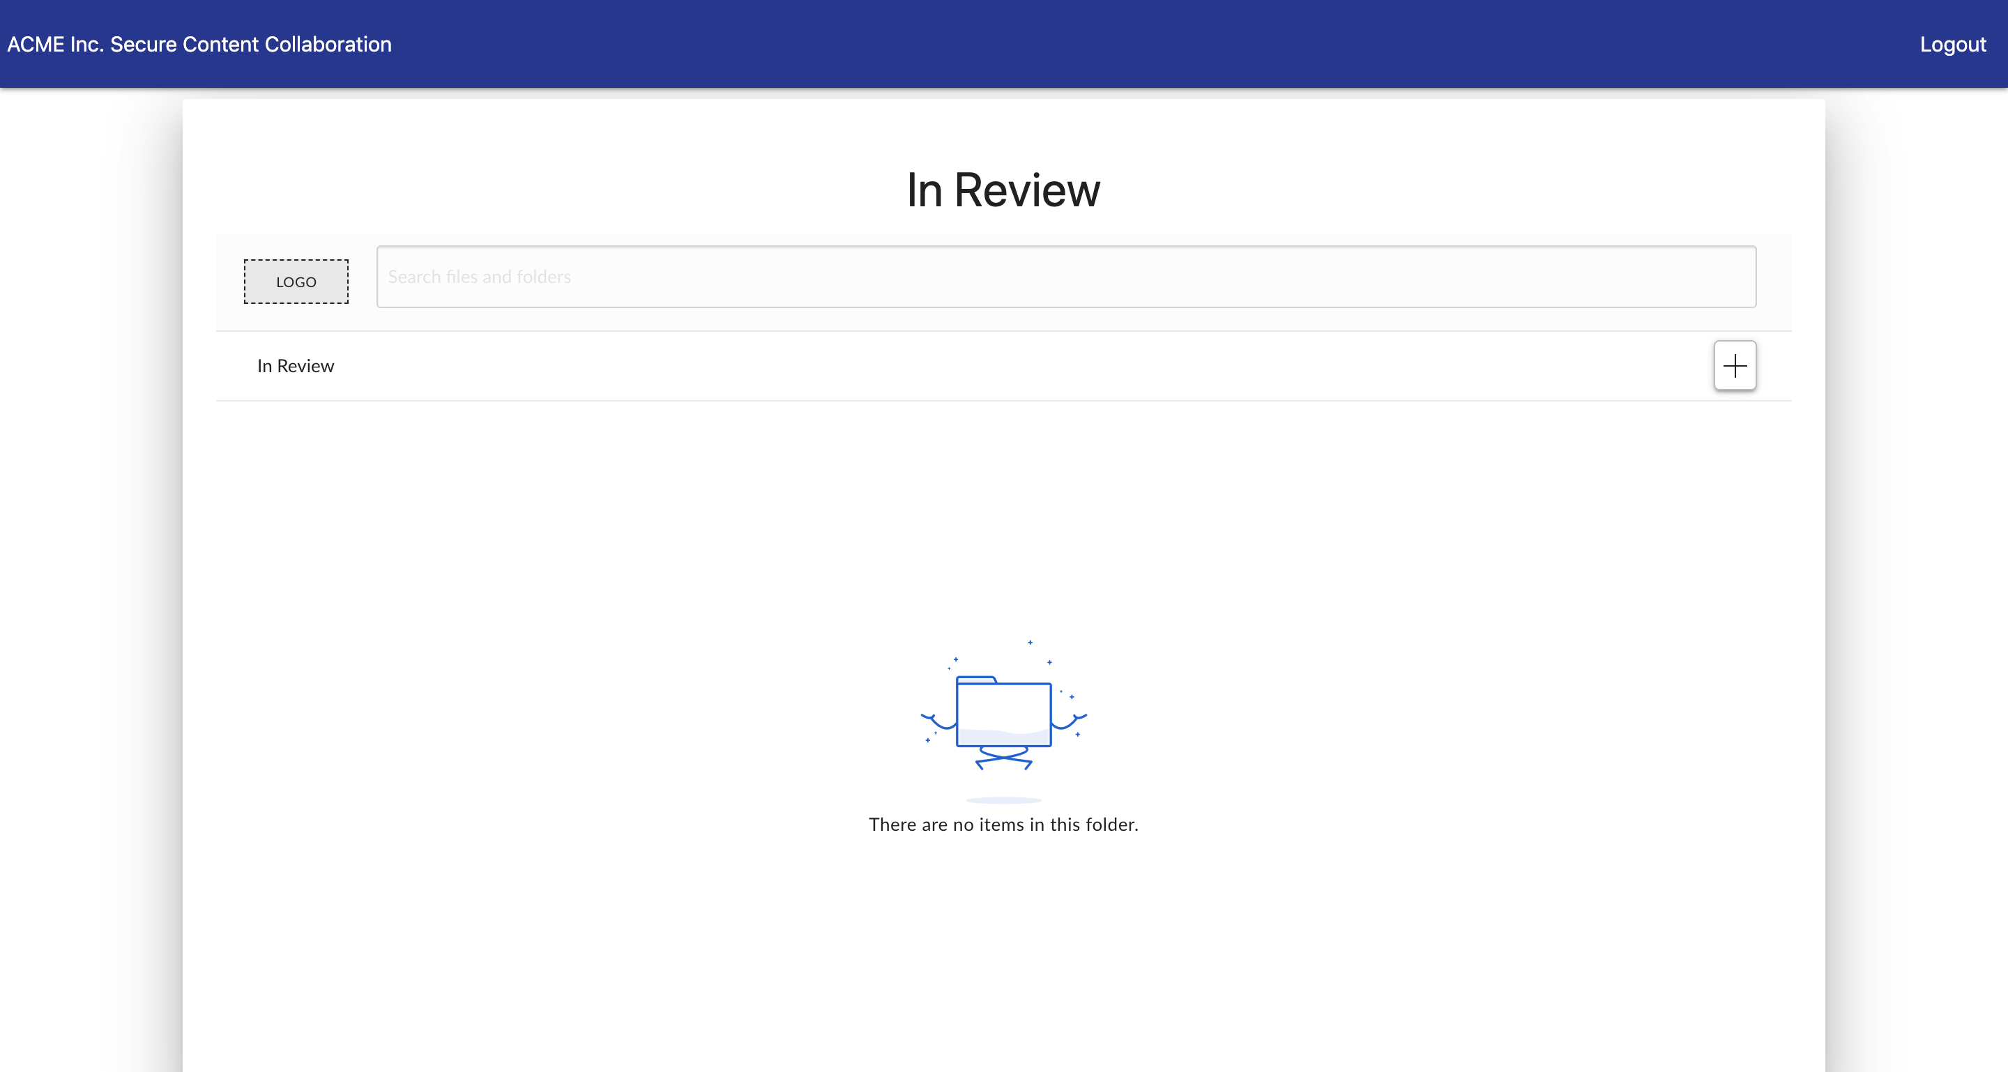Log out using the Logout link
2008x1072 pixels.
pos(1952,45)
